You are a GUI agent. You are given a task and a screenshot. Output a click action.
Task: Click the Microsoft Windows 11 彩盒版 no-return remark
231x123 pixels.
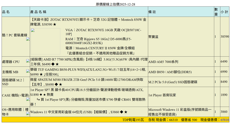point(180,112)
